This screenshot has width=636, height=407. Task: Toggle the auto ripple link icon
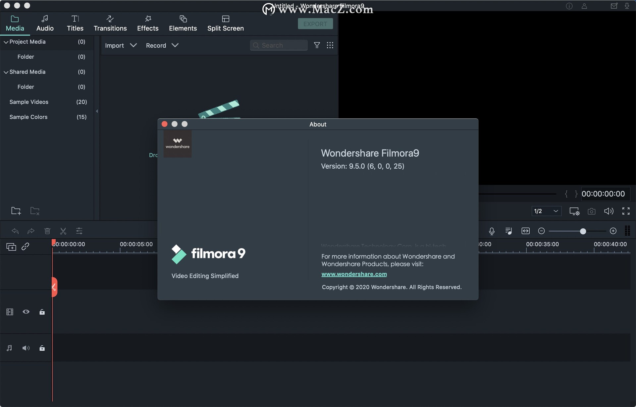click(x=26, y=246)
